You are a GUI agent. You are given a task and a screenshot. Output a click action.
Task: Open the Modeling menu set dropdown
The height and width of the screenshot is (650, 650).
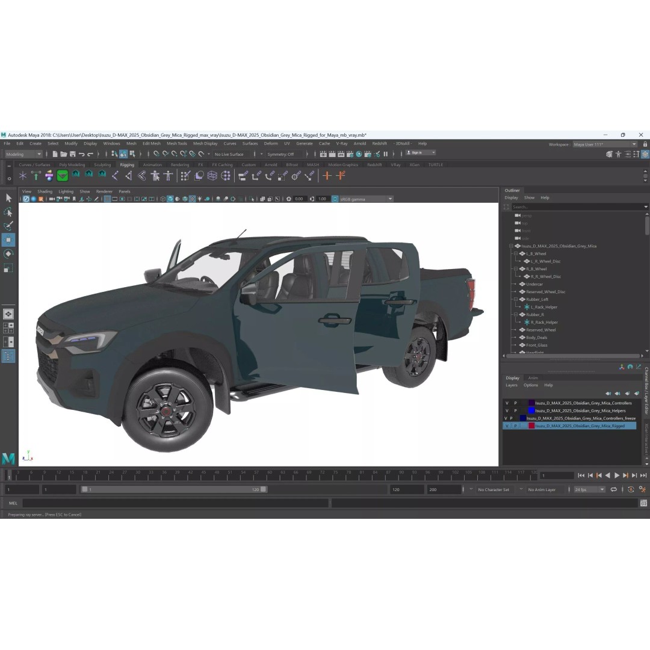point(23,154)
